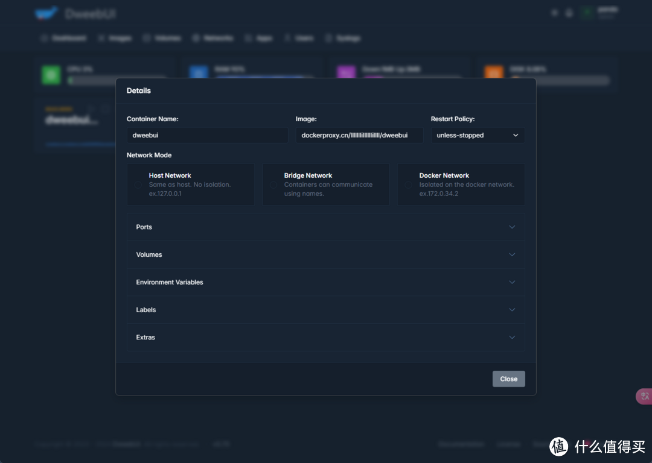The width and height of the screenshot is (652, 463).
Task: Open the Restart Policy dropdown
Action: point(477,135)
